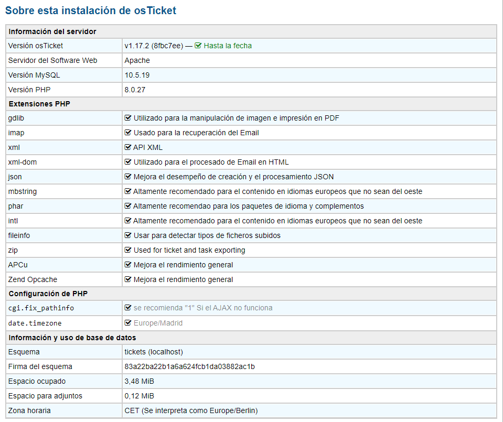Click the check icon beside API XML

(x=128, y=147)
